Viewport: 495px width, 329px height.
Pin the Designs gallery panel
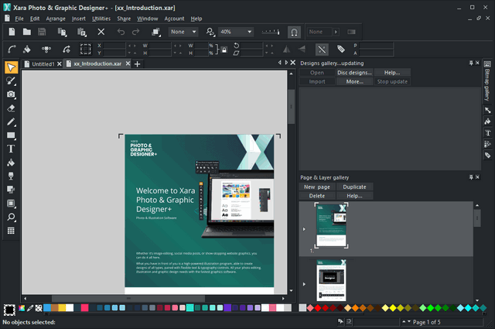[471, 63]
